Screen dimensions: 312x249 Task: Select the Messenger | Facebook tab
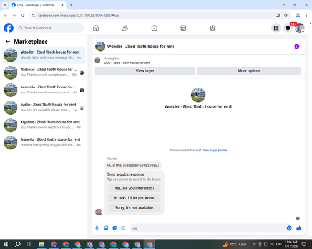38,5
